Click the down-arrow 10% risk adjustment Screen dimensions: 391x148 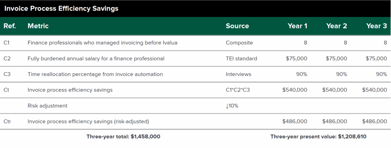point(232,106)
